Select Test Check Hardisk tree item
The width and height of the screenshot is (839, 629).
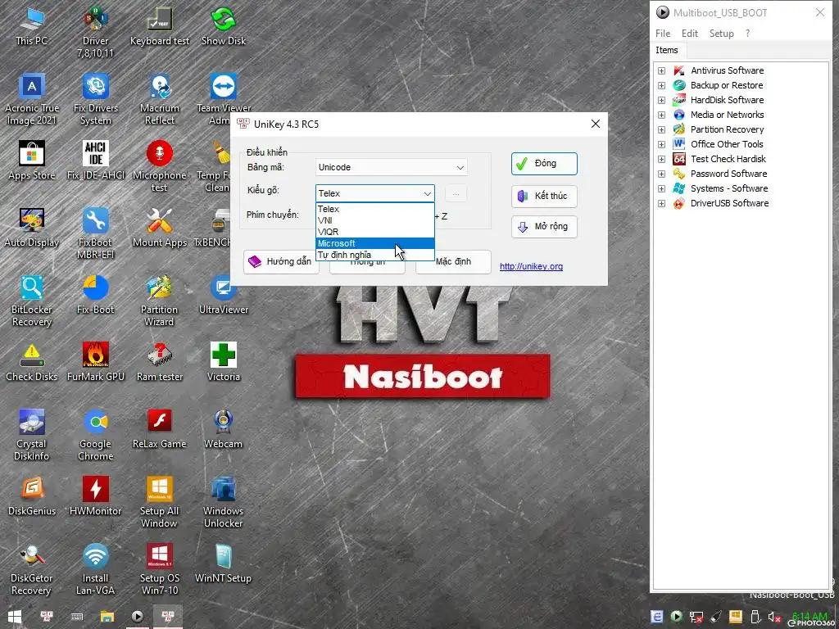pyautogui.click(x=728, y=159)
